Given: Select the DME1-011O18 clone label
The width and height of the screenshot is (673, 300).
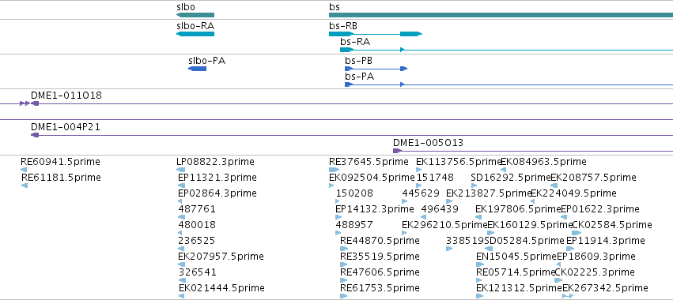Looking at the screenshot, I should point(66,96).
